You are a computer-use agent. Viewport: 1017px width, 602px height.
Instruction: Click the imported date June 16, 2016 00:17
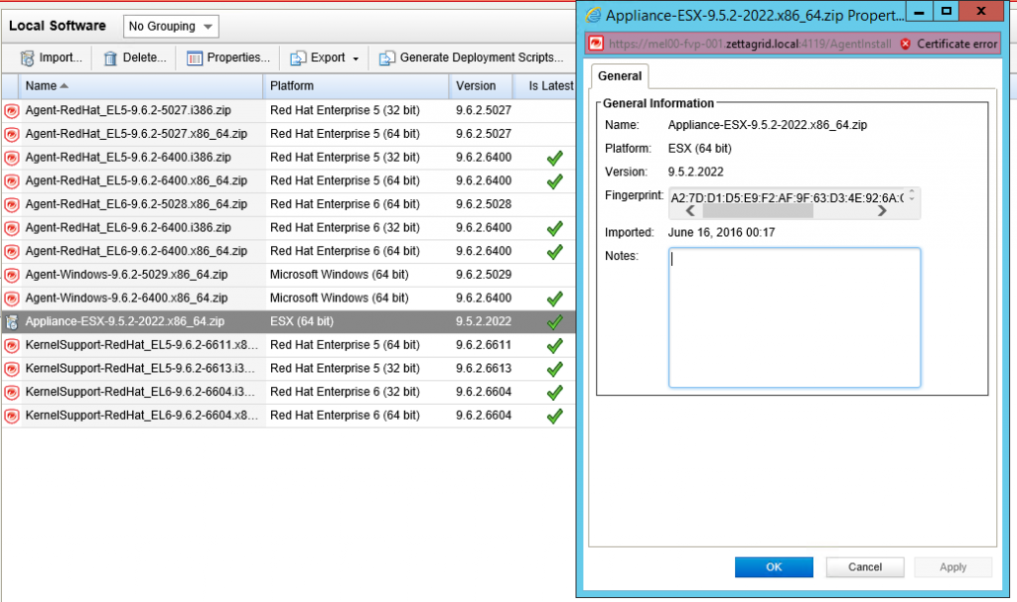tap(721, 232)
